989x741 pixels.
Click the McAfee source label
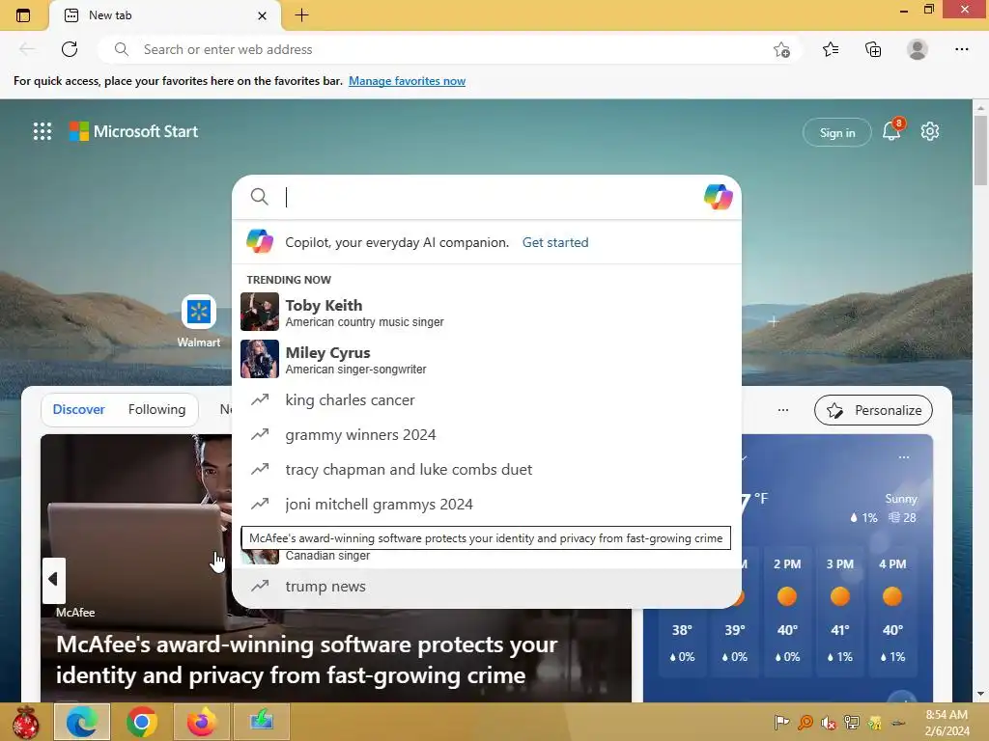(x=75, y=613)
